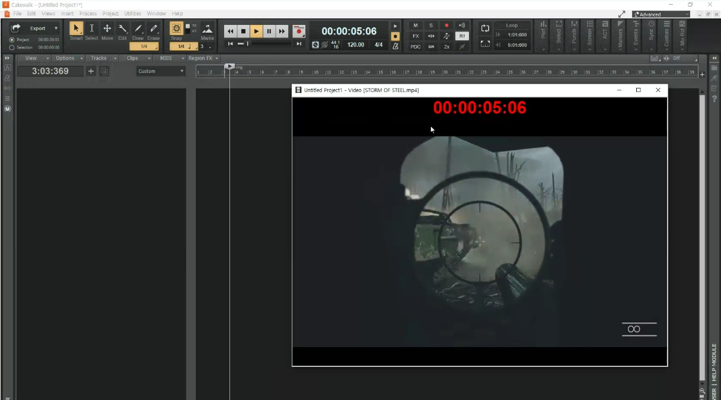Open the MIDI dropdown menu
The width and height of the screenshot is (721, 400).
click(x=169, y=58)
